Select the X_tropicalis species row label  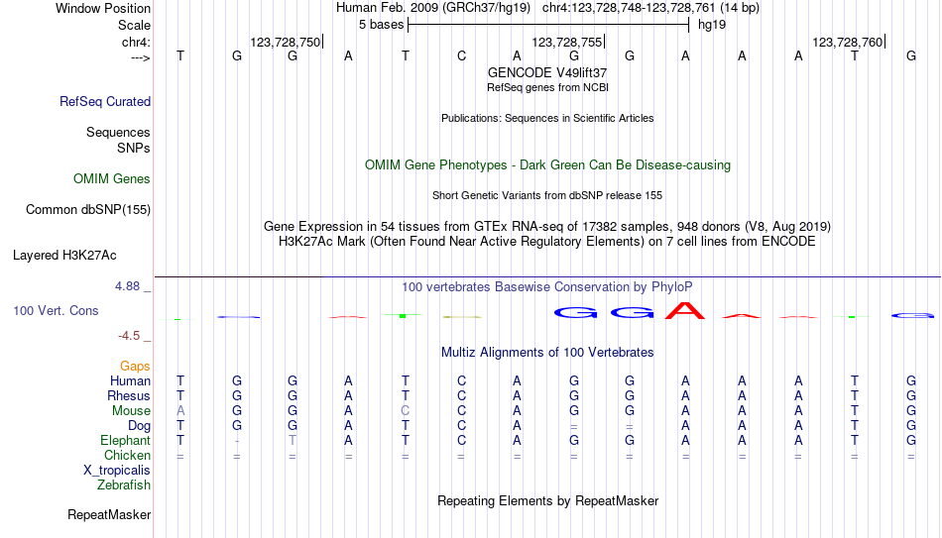point(117,471)
